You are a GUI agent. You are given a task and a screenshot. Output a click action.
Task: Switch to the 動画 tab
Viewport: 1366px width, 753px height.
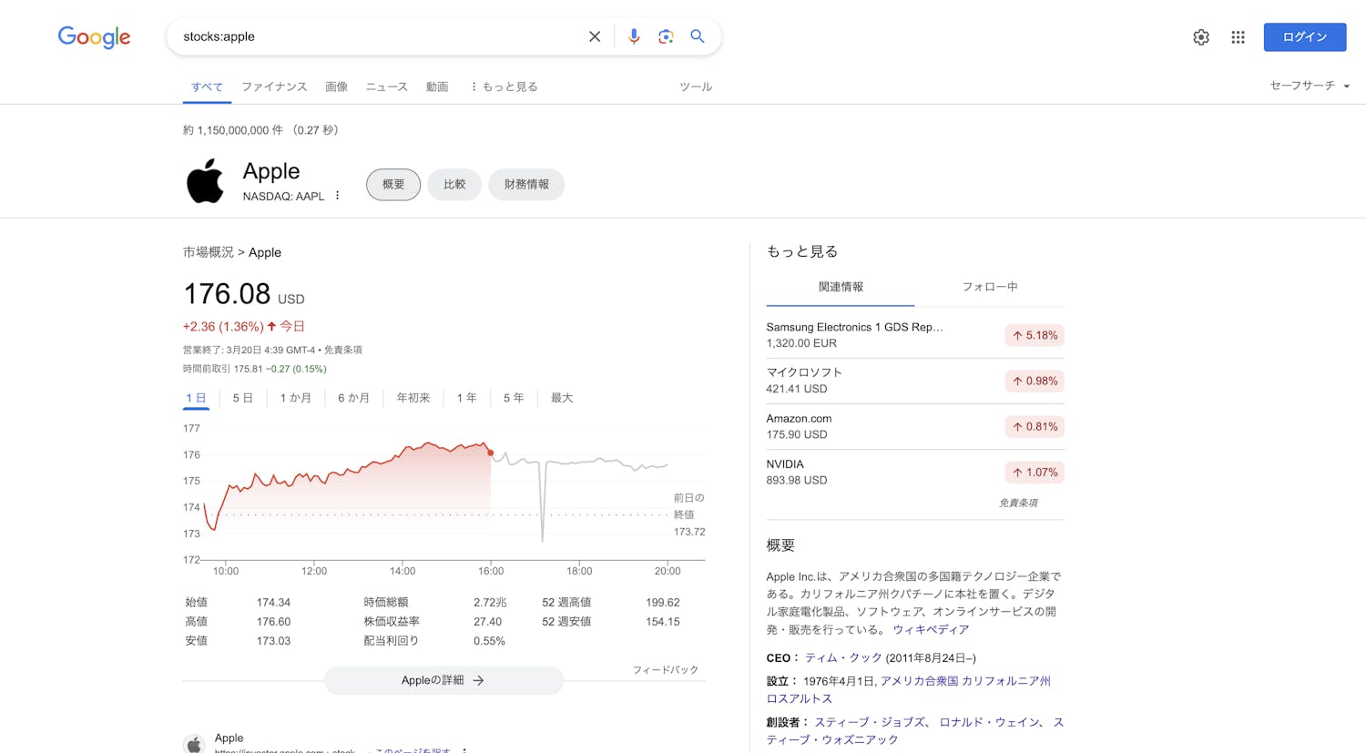[437, 86]
